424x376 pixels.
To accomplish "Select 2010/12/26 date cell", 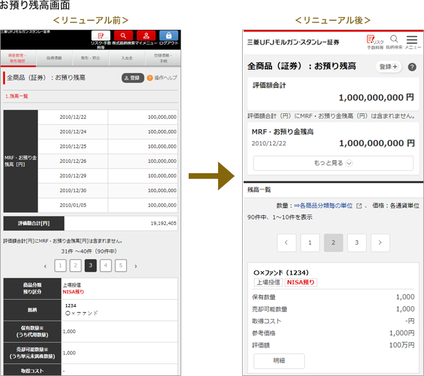I will 73,161.
